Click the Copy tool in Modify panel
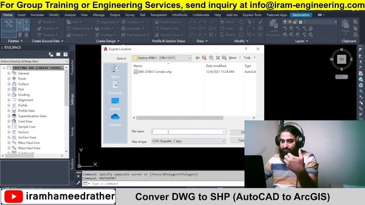 pos(226,28)
